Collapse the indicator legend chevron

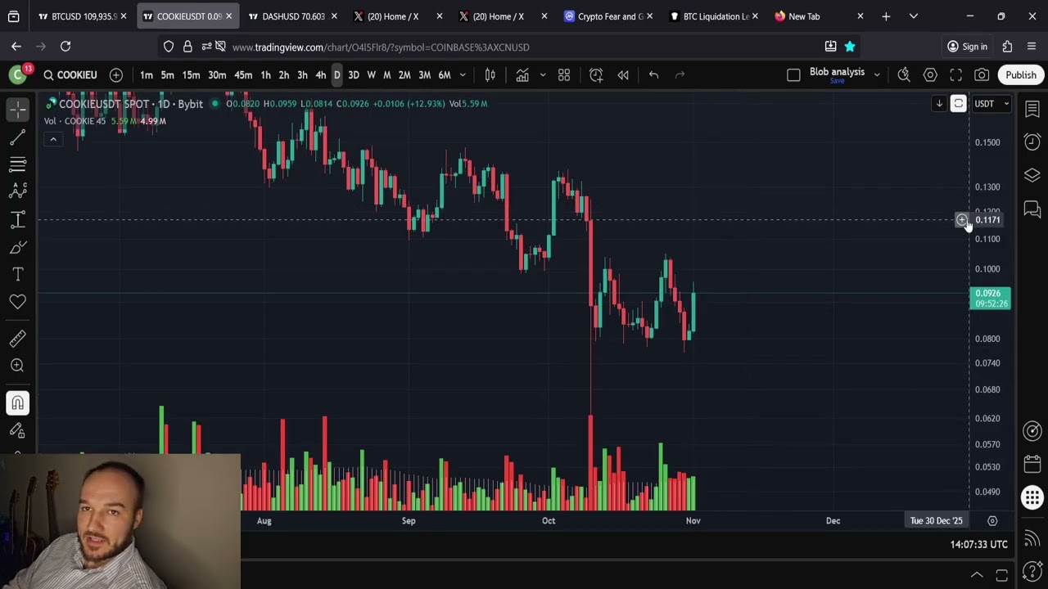53,139
